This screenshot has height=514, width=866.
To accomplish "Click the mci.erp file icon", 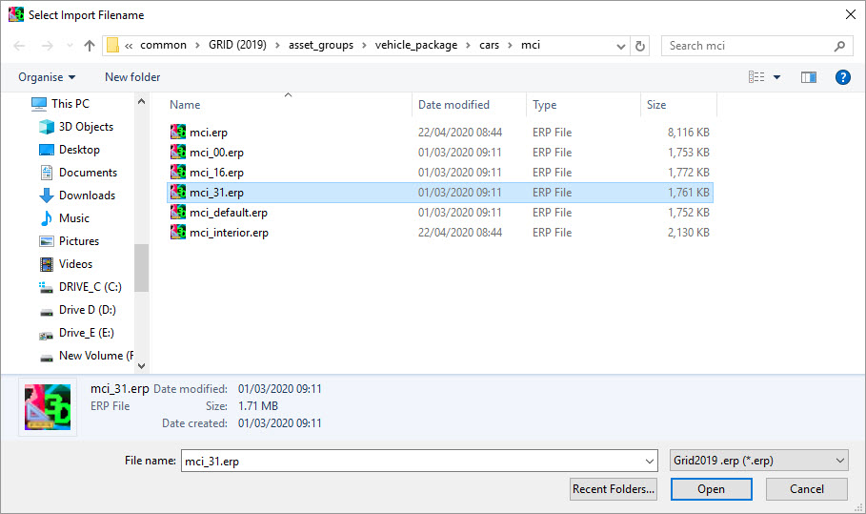I will click(178, 132).
